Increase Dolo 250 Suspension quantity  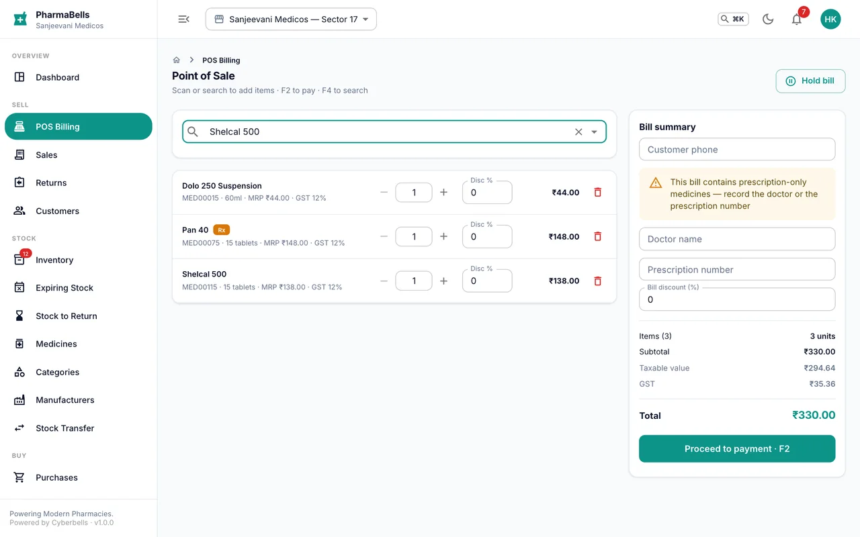click(x=443, y=192)
